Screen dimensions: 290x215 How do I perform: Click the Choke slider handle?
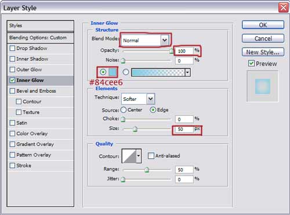123,119
